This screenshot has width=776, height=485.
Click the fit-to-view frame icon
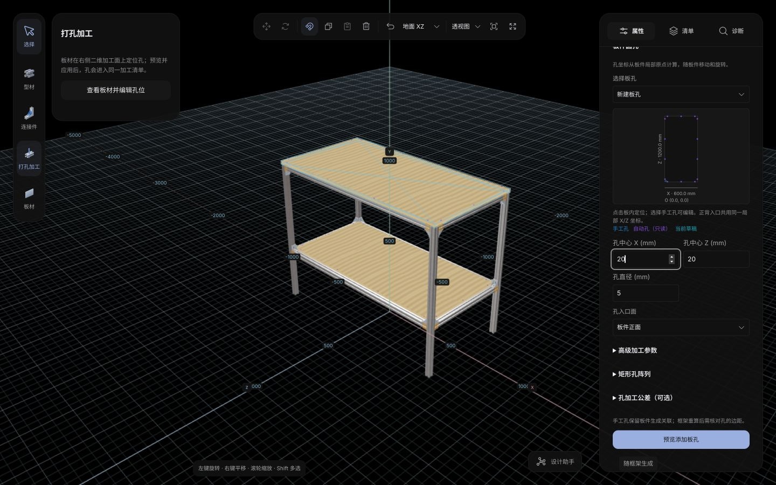point(494,26)
